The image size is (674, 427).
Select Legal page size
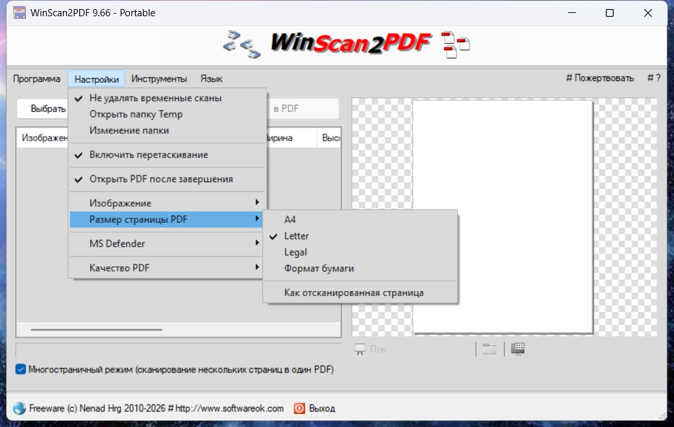(x=360, y=252)
